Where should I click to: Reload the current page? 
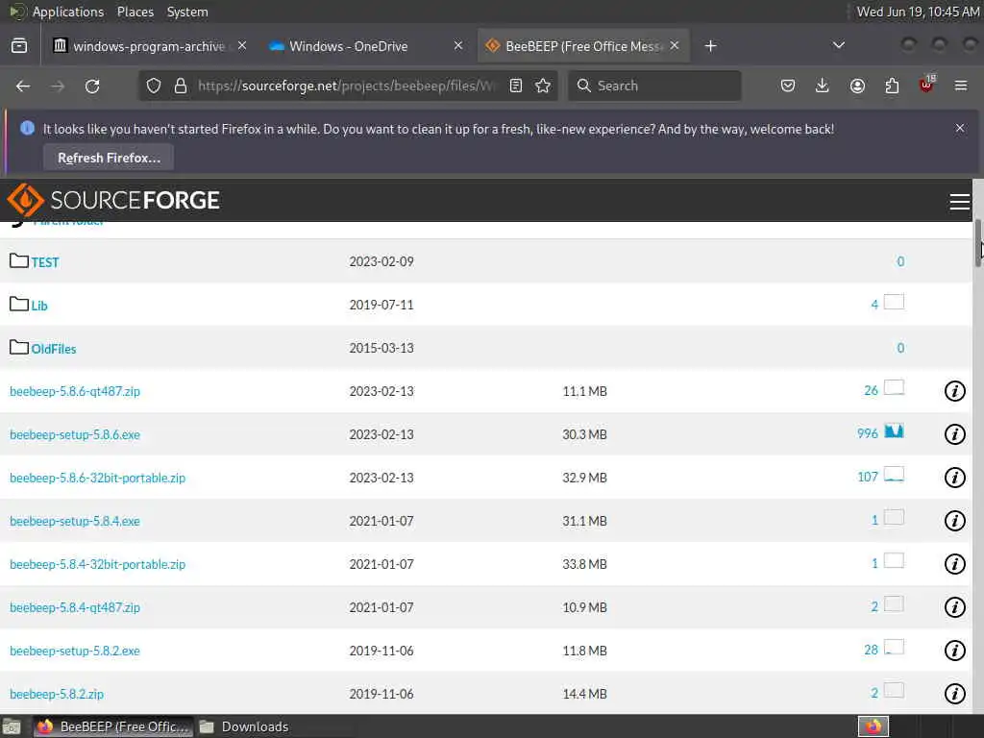pos(92,86)
